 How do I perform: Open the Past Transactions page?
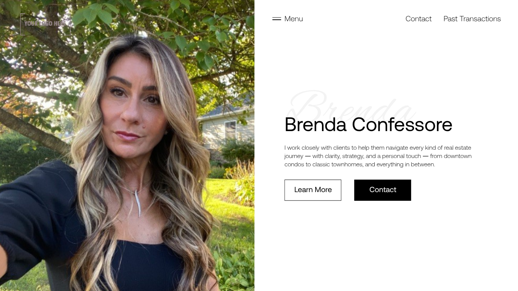(472, 19)
